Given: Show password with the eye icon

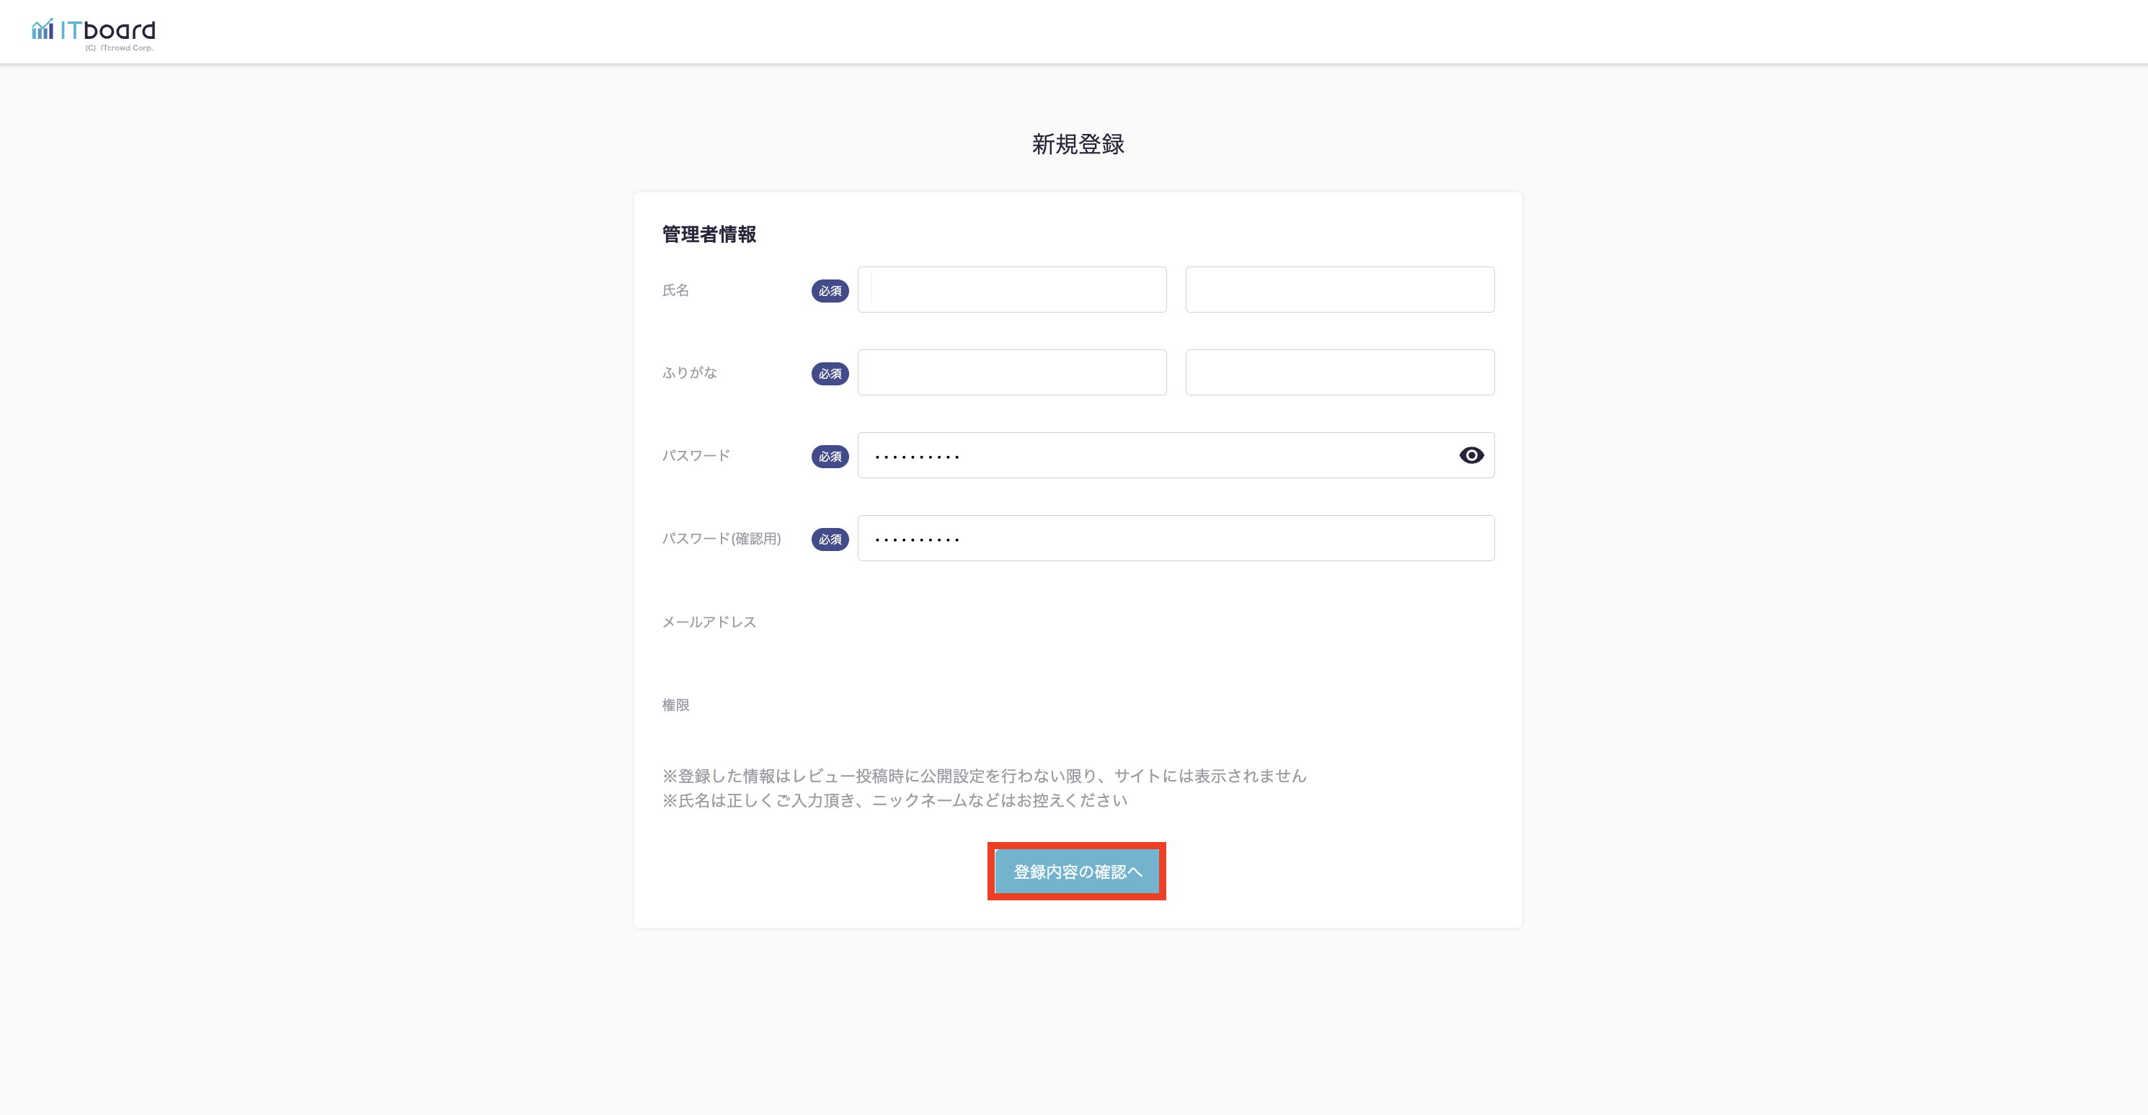Looking at the screenshot, I should [x=1471, y=455].
